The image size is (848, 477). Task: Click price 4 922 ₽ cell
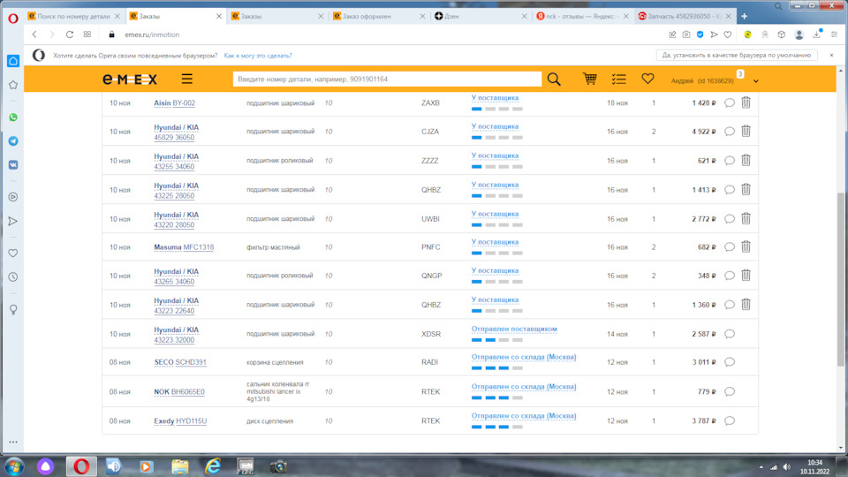[x=704, y=132]
